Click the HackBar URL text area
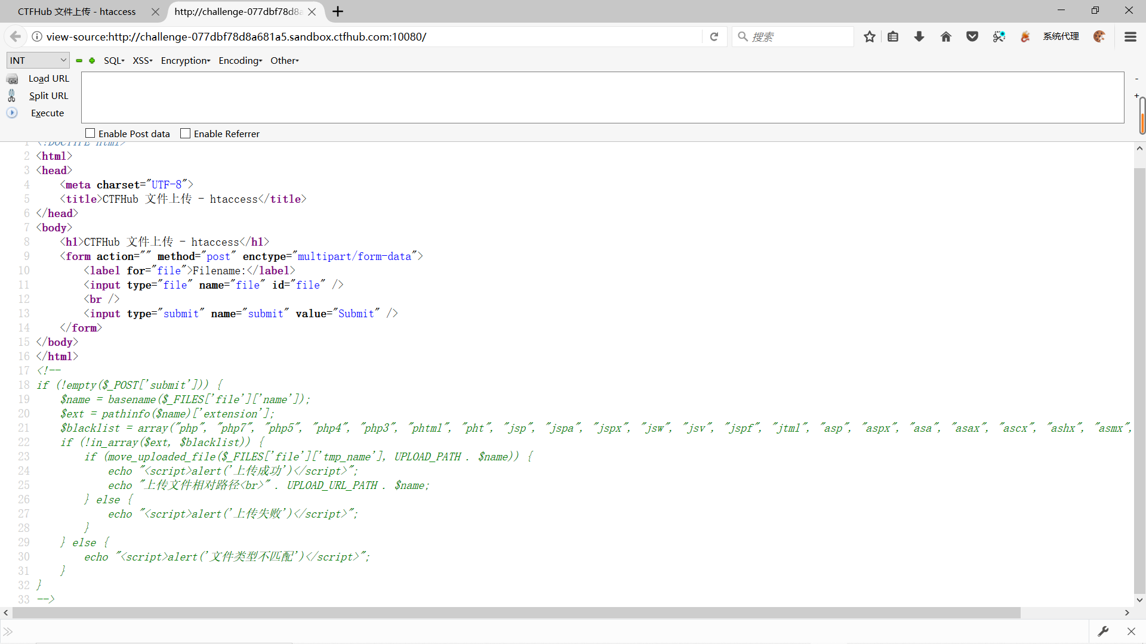The width and height of the screenshot is (1146, 644). point(602,97)
